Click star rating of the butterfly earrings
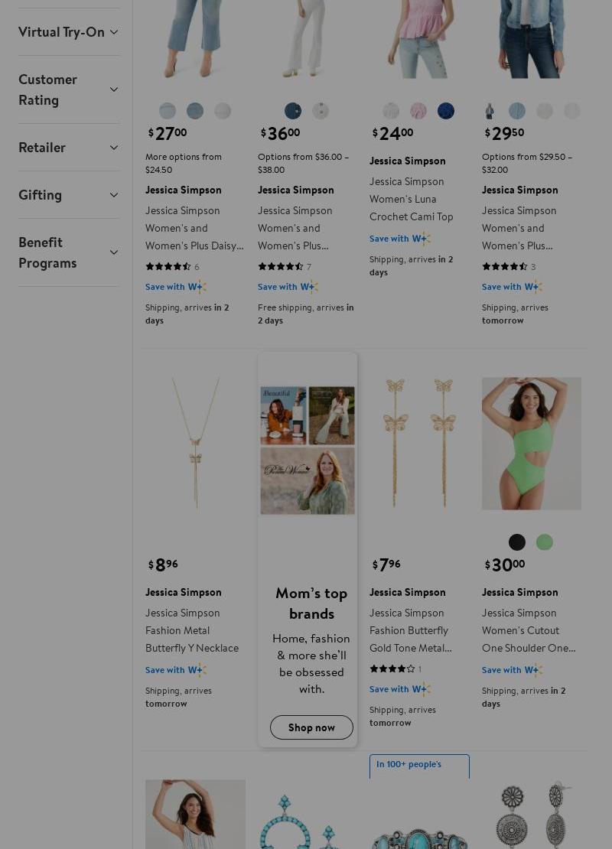 coord(392,668)
